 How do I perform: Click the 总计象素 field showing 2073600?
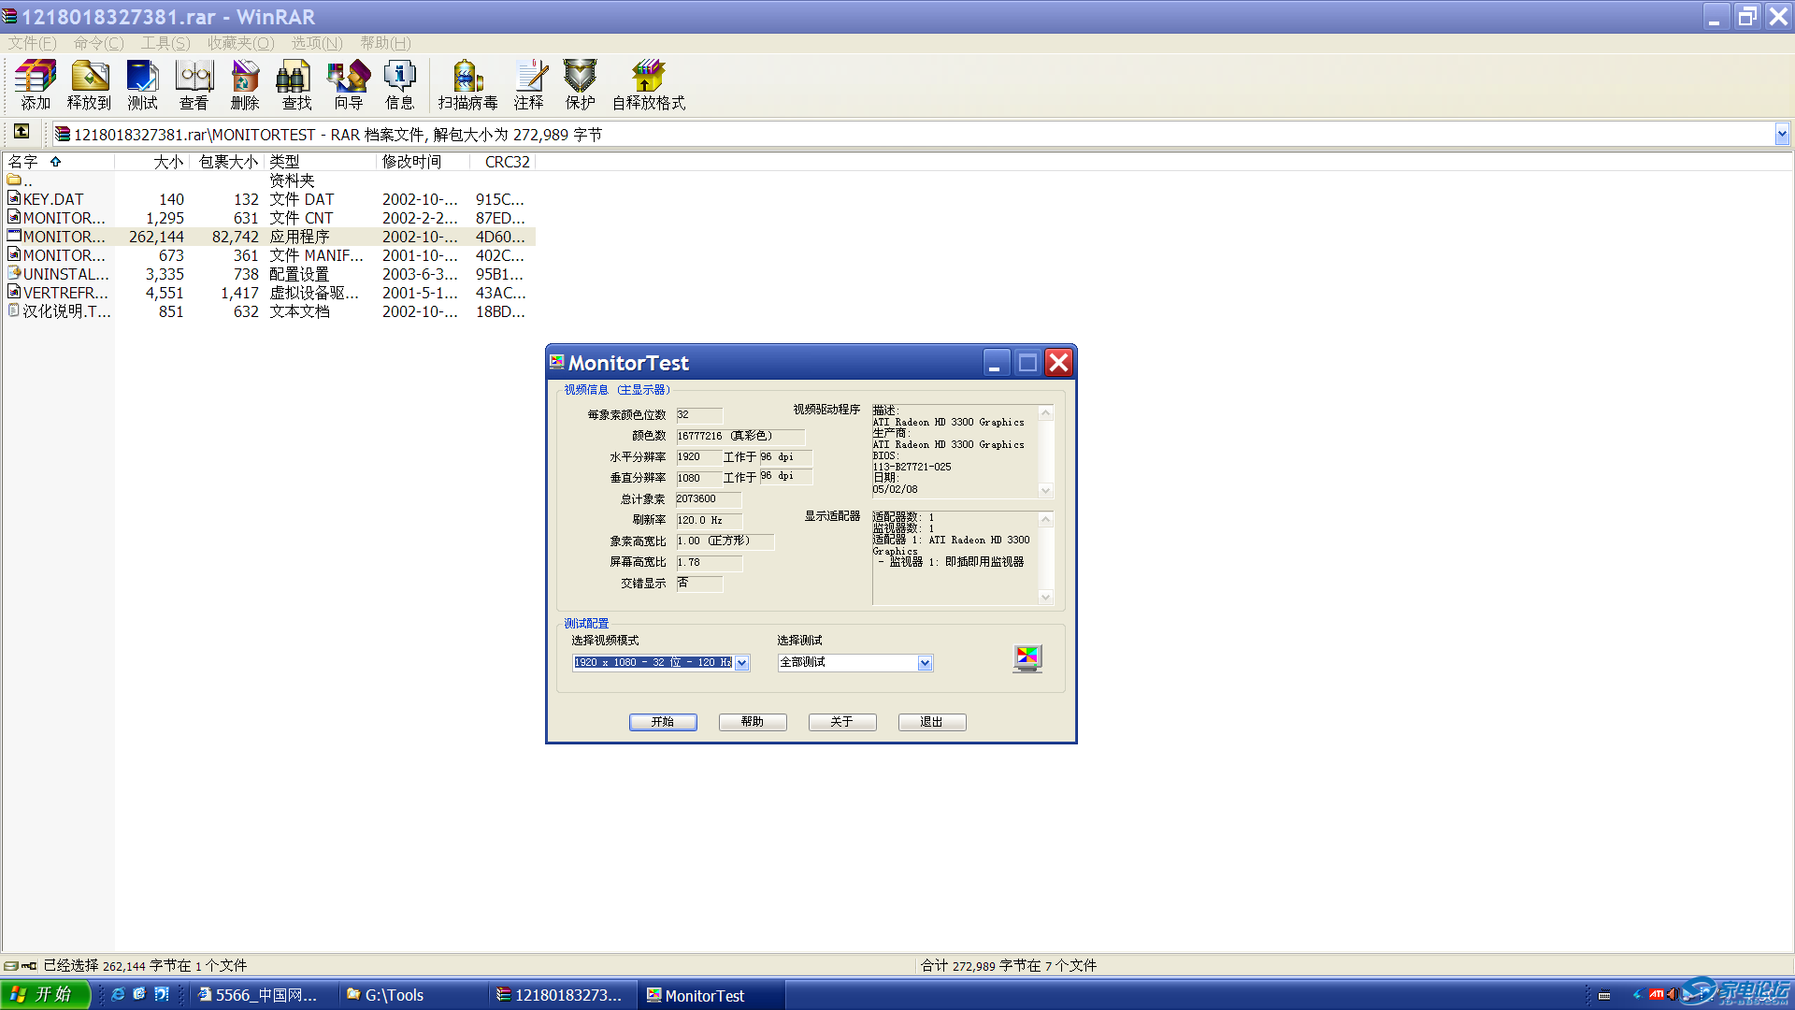click(708, 499)
